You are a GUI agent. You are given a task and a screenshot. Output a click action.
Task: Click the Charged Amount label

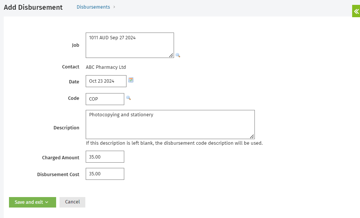61,158
